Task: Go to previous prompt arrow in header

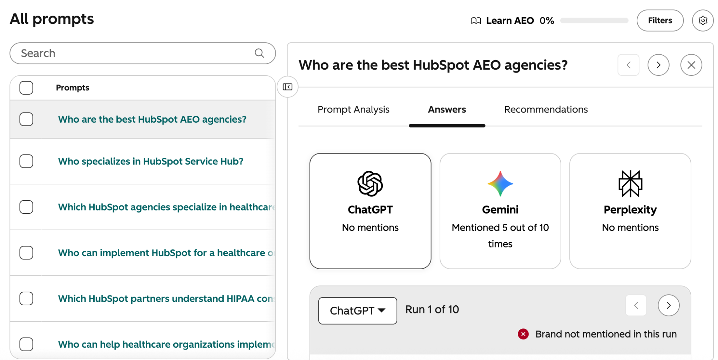Action: (628, 65)
